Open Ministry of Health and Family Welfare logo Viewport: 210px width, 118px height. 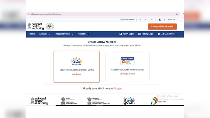[x=69, y=101]
